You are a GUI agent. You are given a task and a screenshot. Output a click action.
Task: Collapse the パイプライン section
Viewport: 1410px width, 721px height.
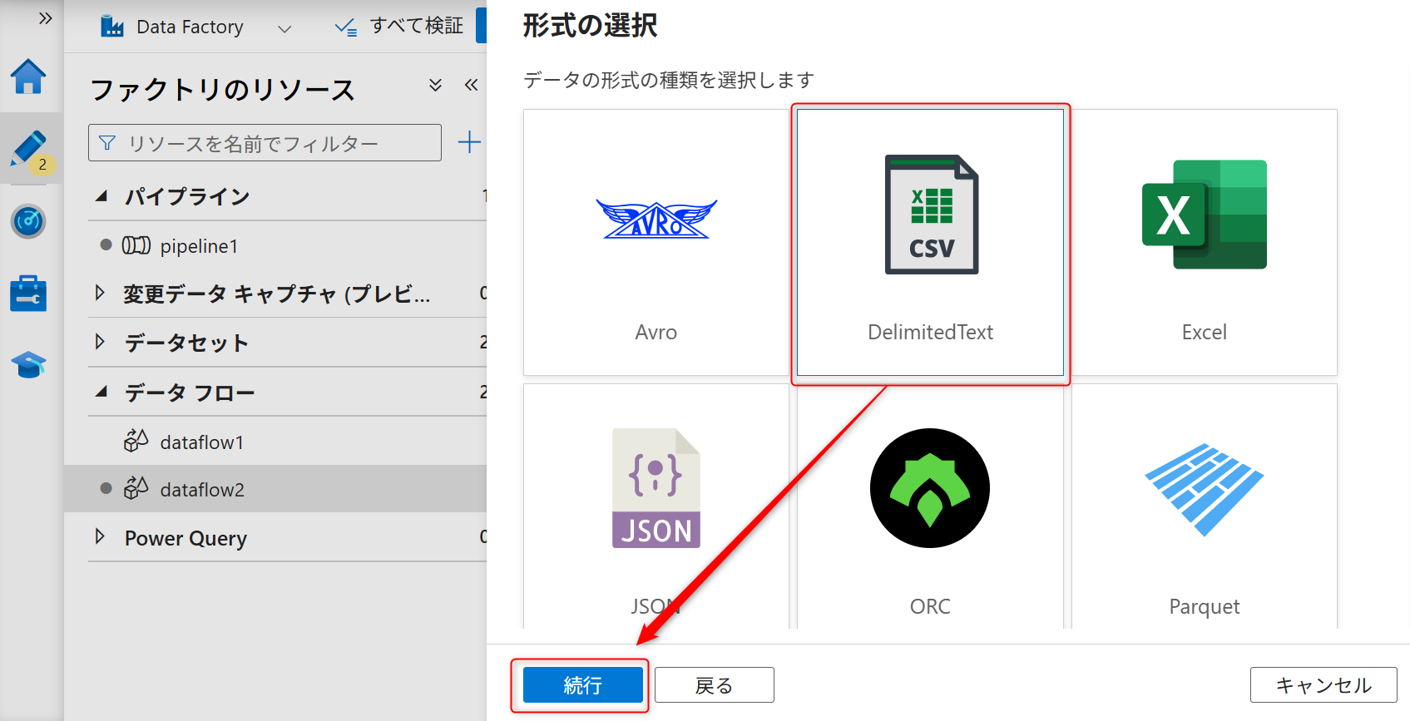point(101,196)
